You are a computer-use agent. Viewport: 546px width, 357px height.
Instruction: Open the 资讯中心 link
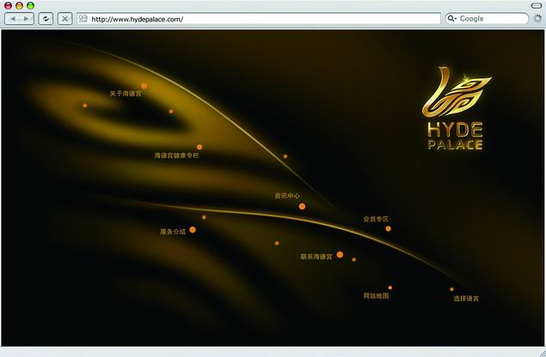287,196
